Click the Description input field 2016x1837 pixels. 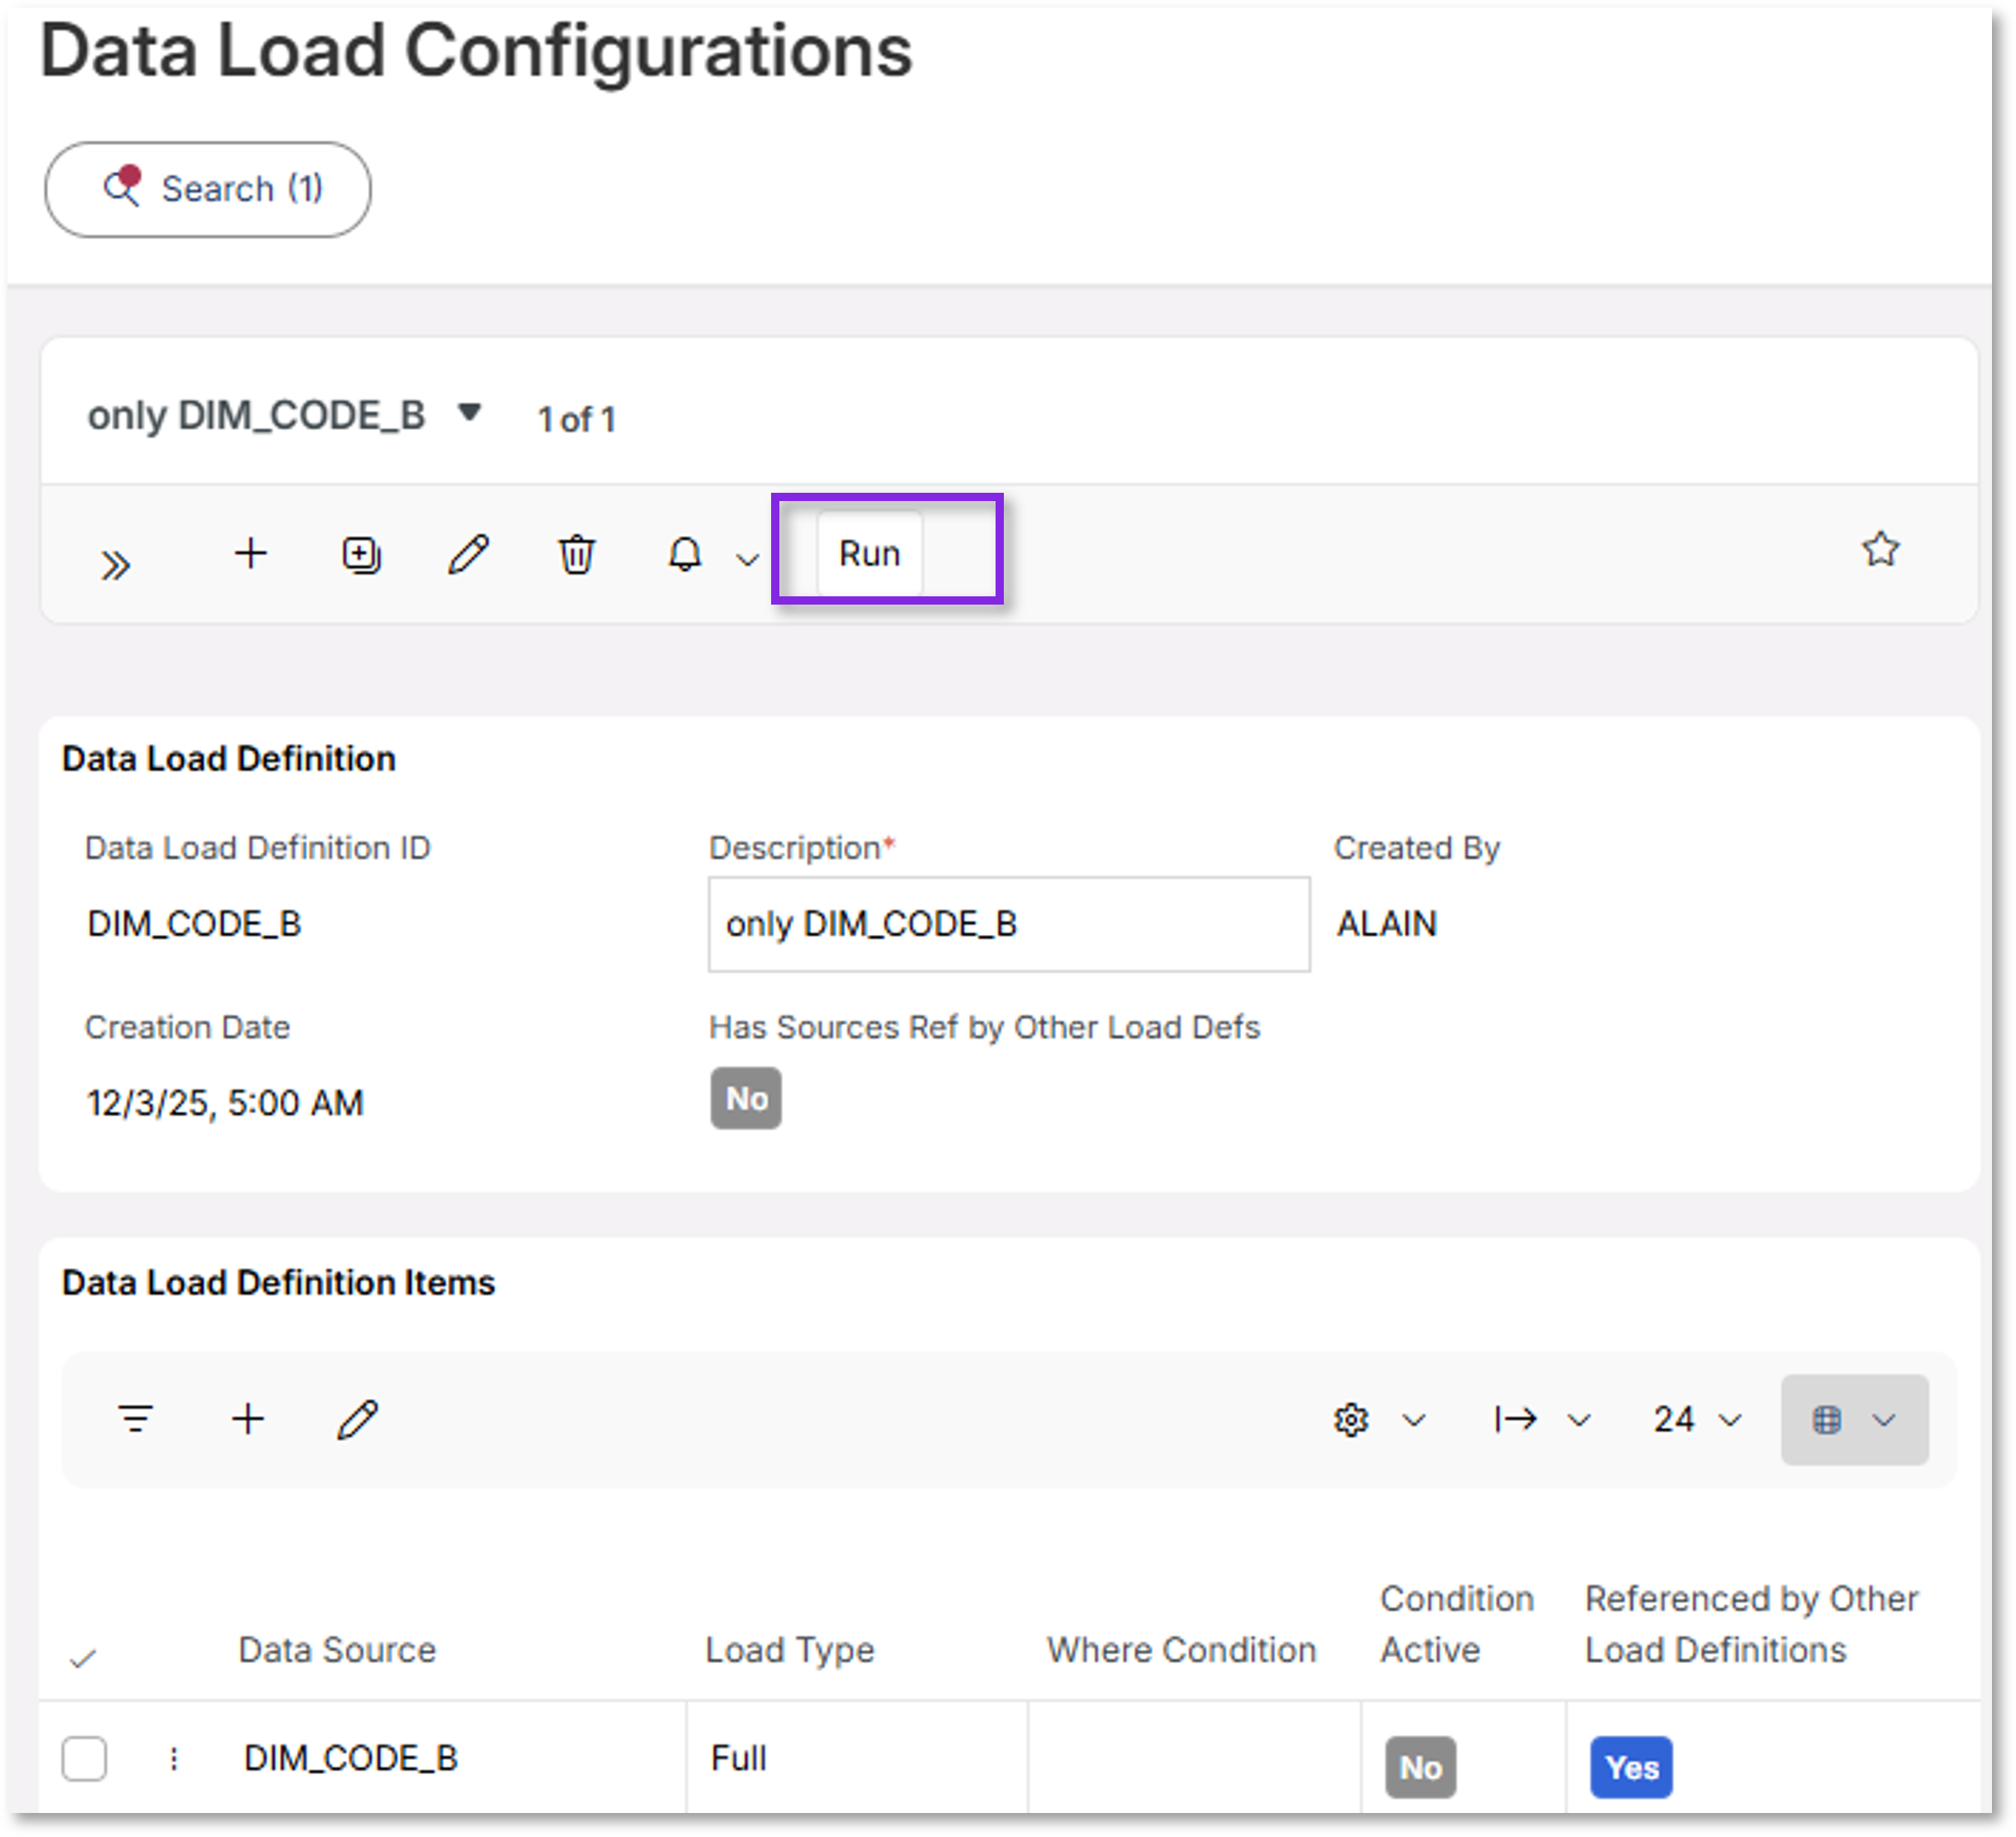pos(1009,924)
